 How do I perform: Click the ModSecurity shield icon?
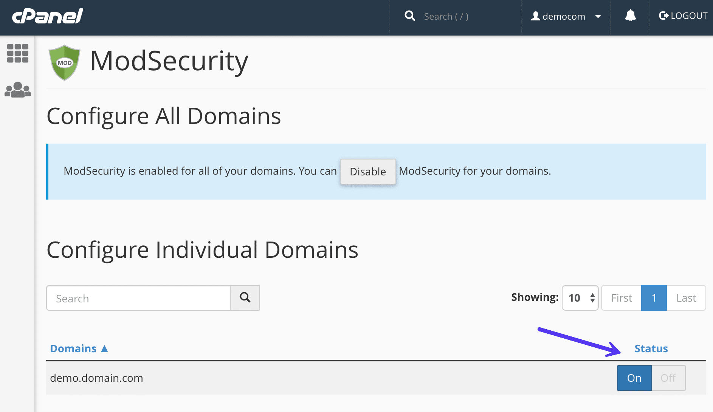click(64, 62)
